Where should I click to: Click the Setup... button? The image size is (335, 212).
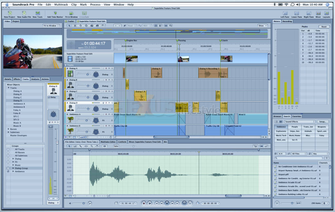point(322,122)
